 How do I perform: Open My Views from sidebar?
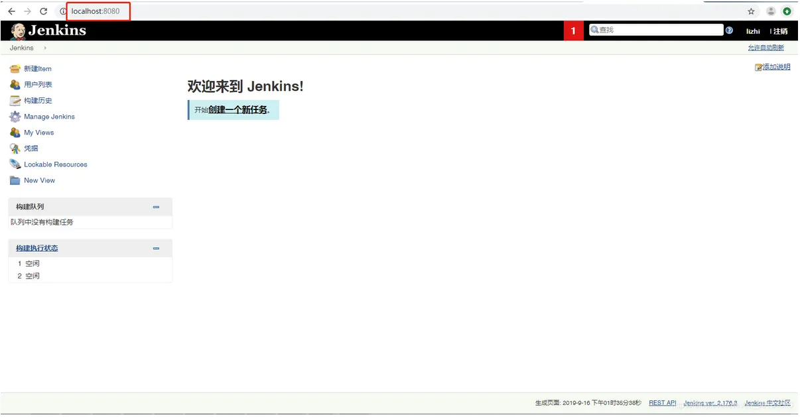pyautogui.click(x=38, y=133)
